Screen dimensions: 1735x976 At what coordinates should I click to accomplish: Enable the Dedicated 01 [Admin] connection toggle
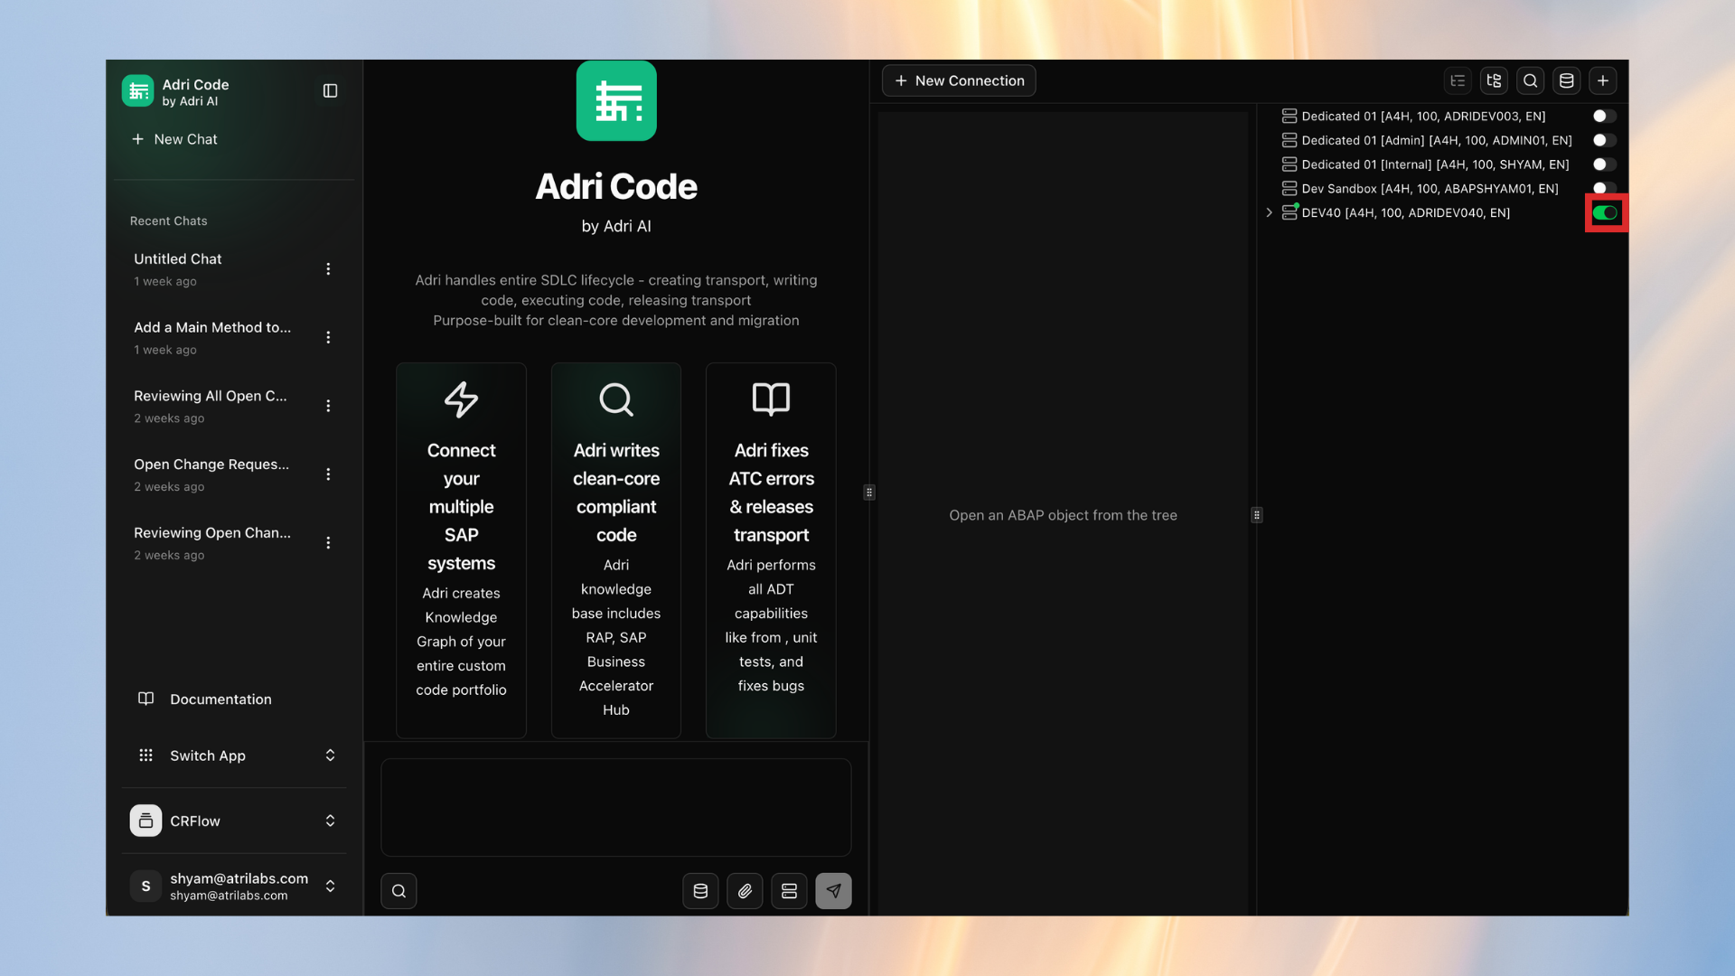coord(1604,140)
